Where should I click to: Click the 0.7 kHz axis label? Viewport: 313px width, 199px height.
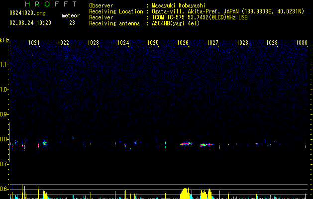4,164
